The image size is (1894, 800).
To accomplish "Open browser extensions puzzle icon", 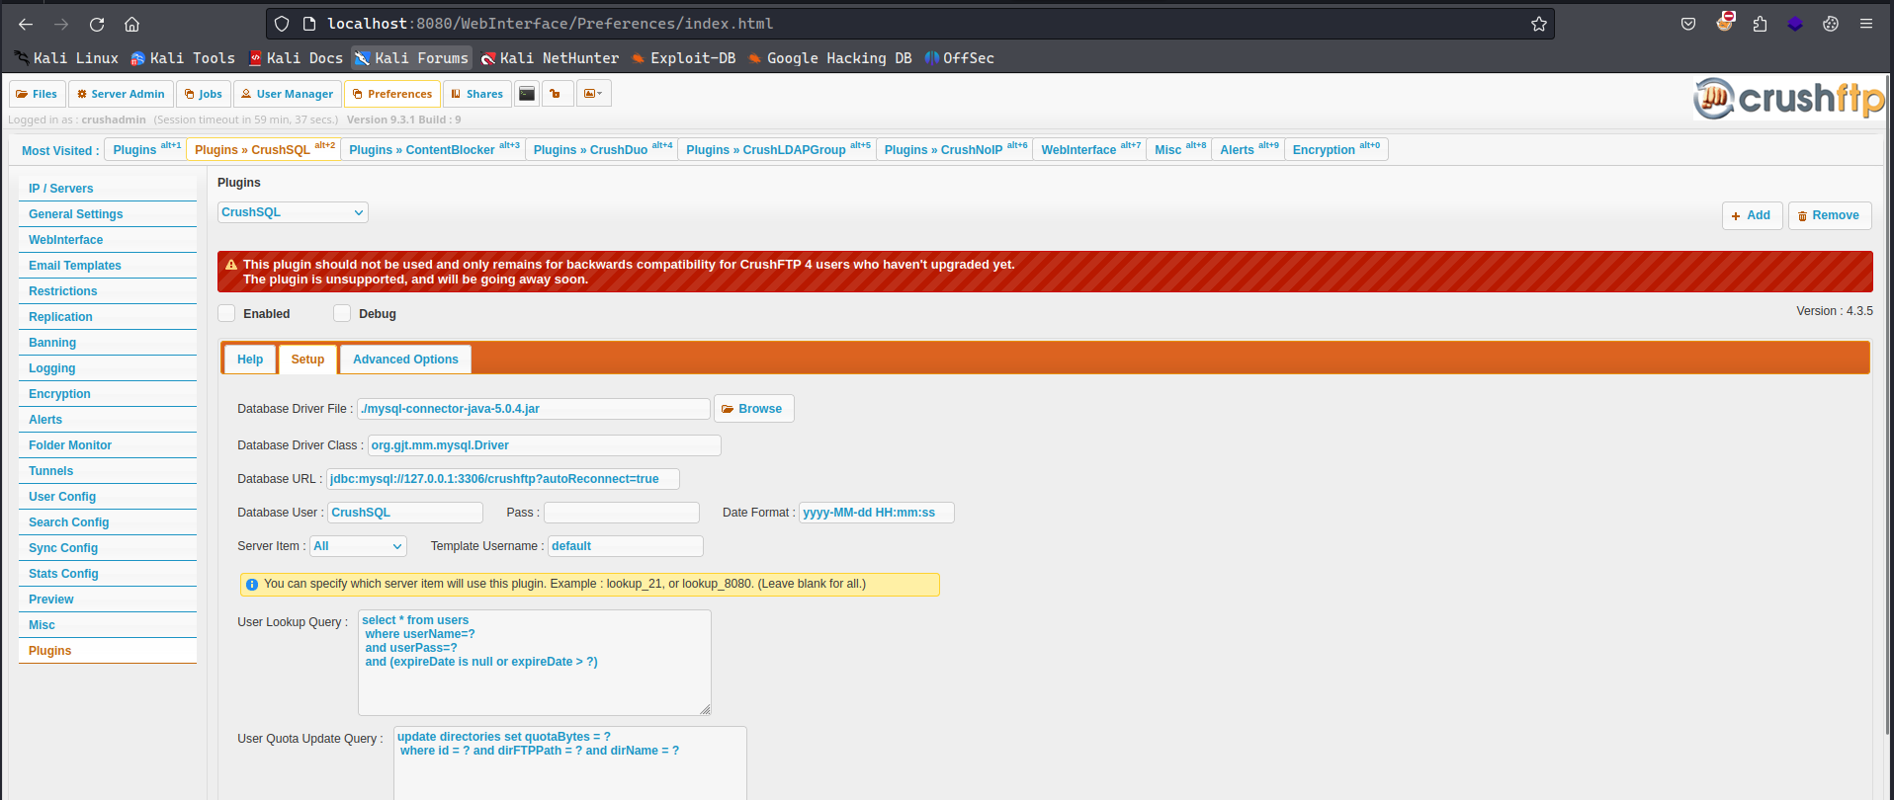I will [x=1760, y=24].
